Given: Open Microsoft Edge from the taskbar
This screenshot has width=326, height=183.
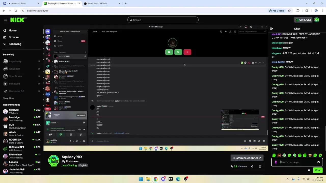Looking at the screenshot, I should point(178,179).
